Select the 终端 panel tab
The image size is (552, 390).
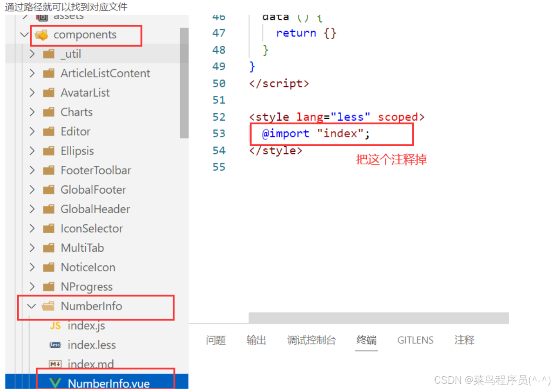[367, 340]
